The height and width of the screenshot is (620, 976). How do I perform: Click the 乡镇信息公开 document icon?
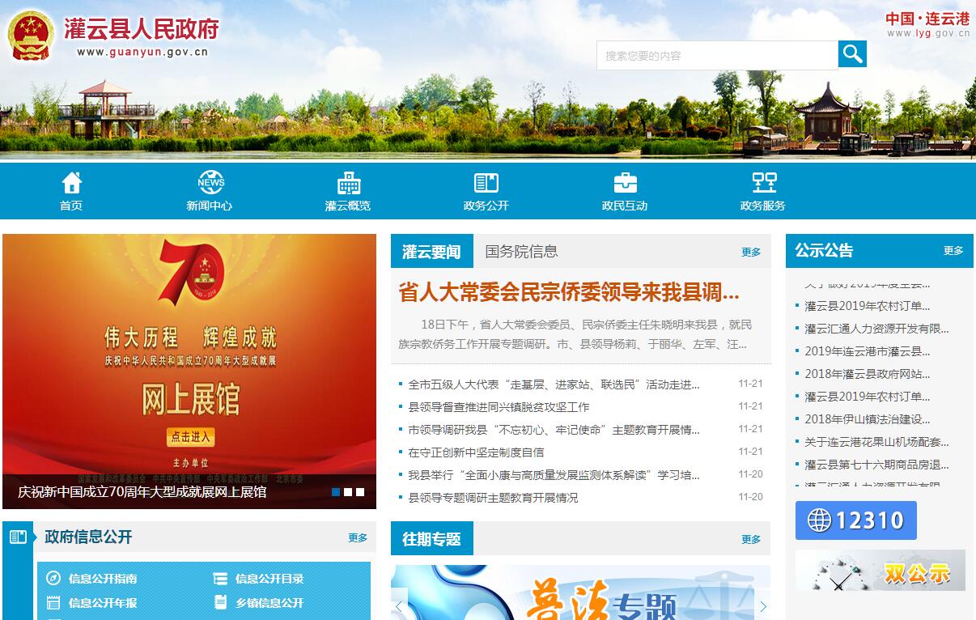pyautogui.click(x=220, y=602)
